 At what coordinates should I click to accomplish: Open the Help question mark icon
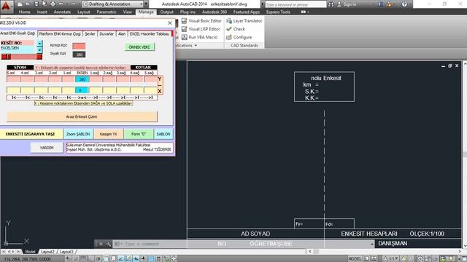[404, 4]
